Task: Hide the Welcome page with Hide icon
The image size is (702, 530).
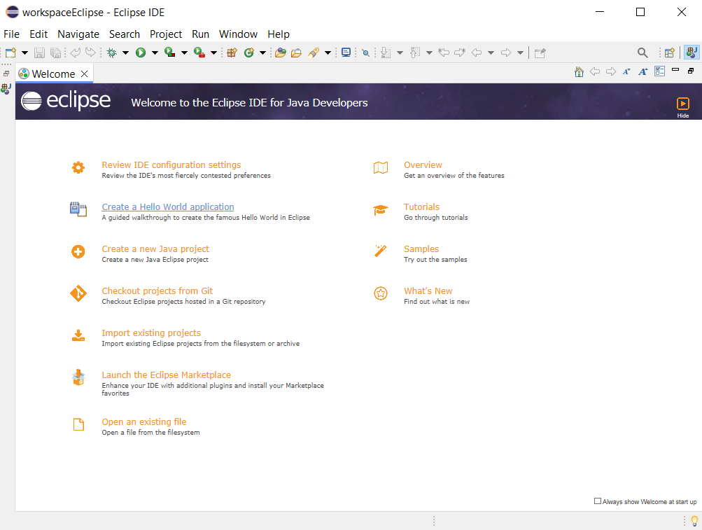Action: pyautogui.click(x=683, y=105)
